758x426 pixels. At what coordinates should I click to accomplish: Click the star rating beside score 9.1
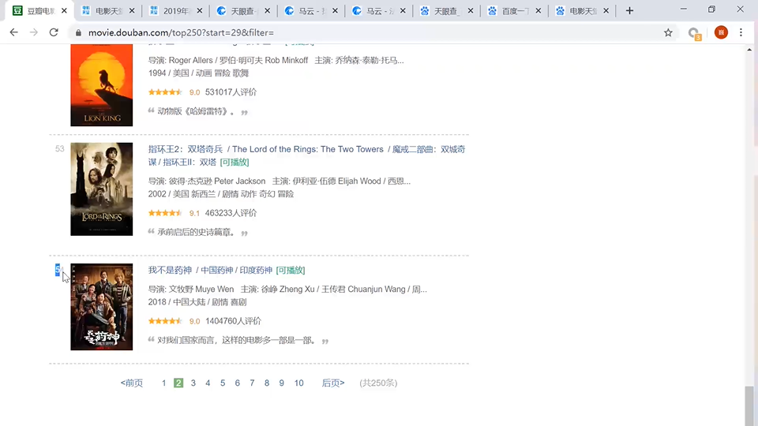[x=165, y=213]
